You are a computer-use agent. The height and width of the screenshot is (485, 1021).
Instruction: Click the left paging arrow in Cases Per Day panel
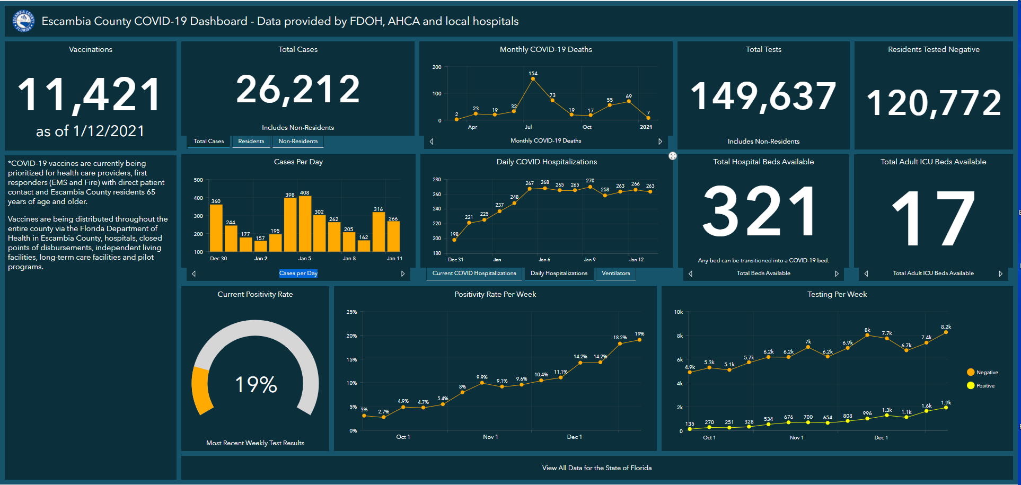(193, 274)
